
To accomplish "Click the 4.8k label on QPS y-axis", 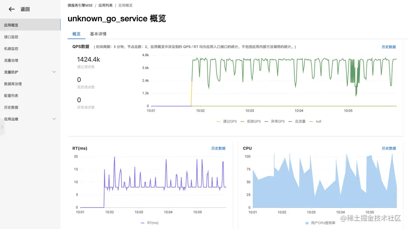I will coord(145,55).
